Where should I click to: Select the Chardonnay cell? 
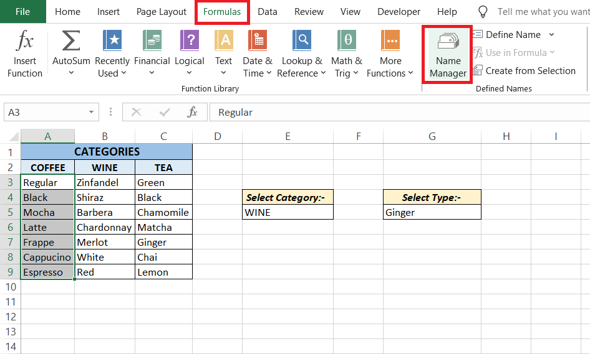105,228
